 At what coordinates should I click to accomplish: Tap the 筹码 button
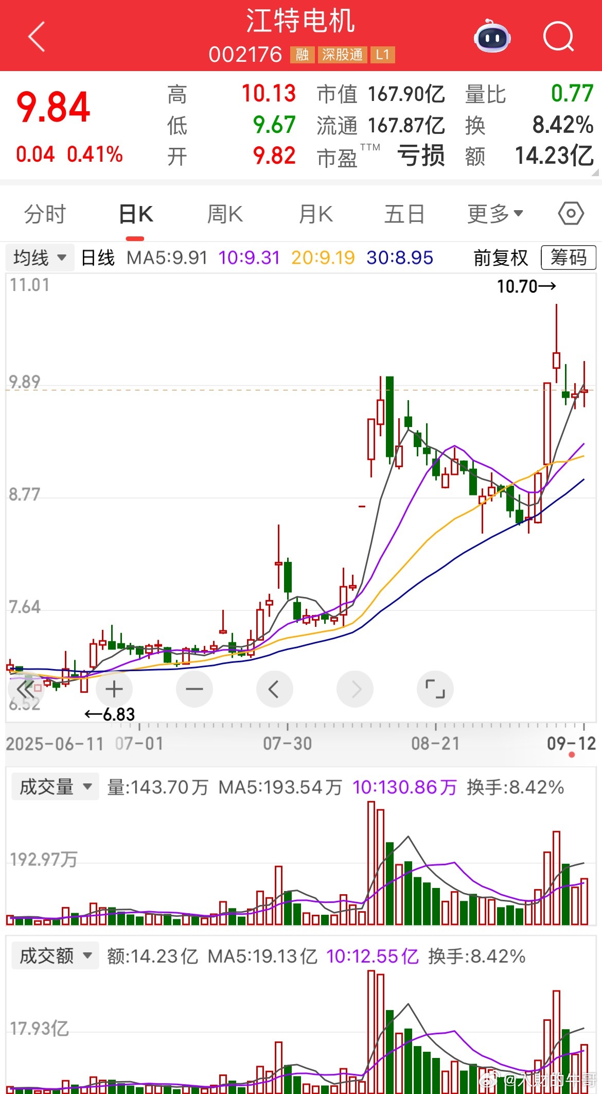point(569,258)
